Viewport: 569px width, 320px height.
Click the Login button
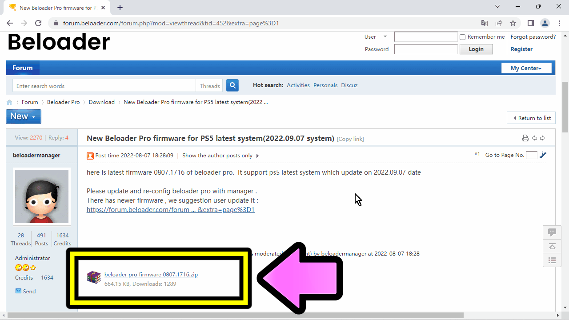click(x=476, y=49)
